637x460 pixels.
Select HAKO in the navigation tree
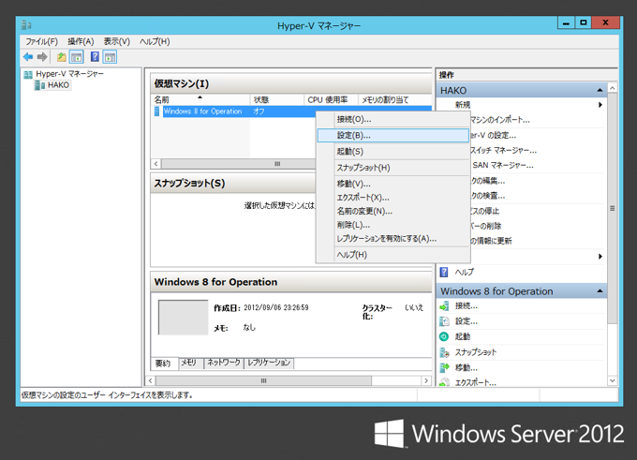[x=58, y=85]
